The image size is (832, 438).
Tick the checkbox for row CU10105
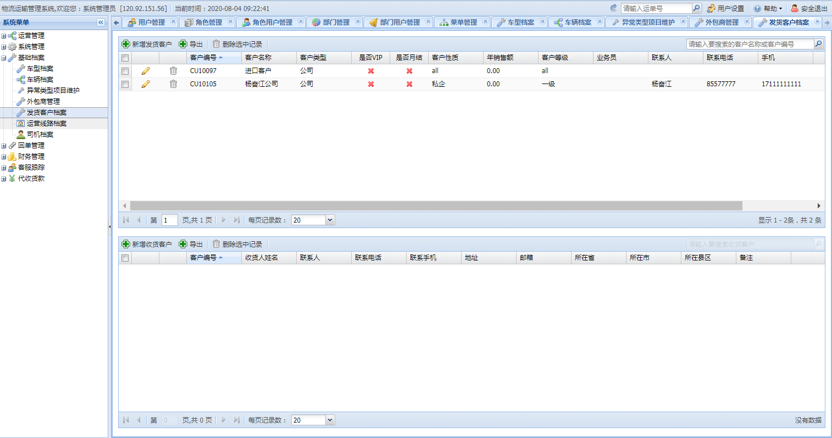pos(125,84)
